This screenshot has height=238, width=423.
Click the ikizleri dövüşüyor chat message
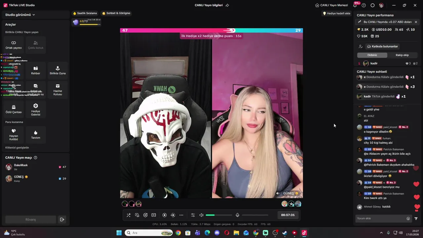(x=377, y=176)
